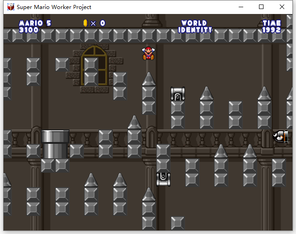Click the WORLD IDENTITY label
This screenshot has height=234, width=296.
[195, 27]
